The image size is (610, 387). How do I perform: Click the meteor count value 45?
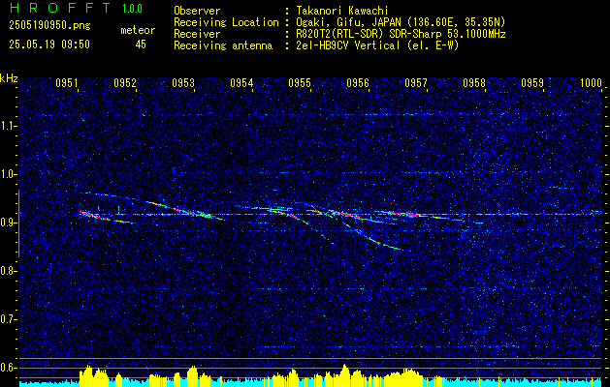tap(141, 45)
